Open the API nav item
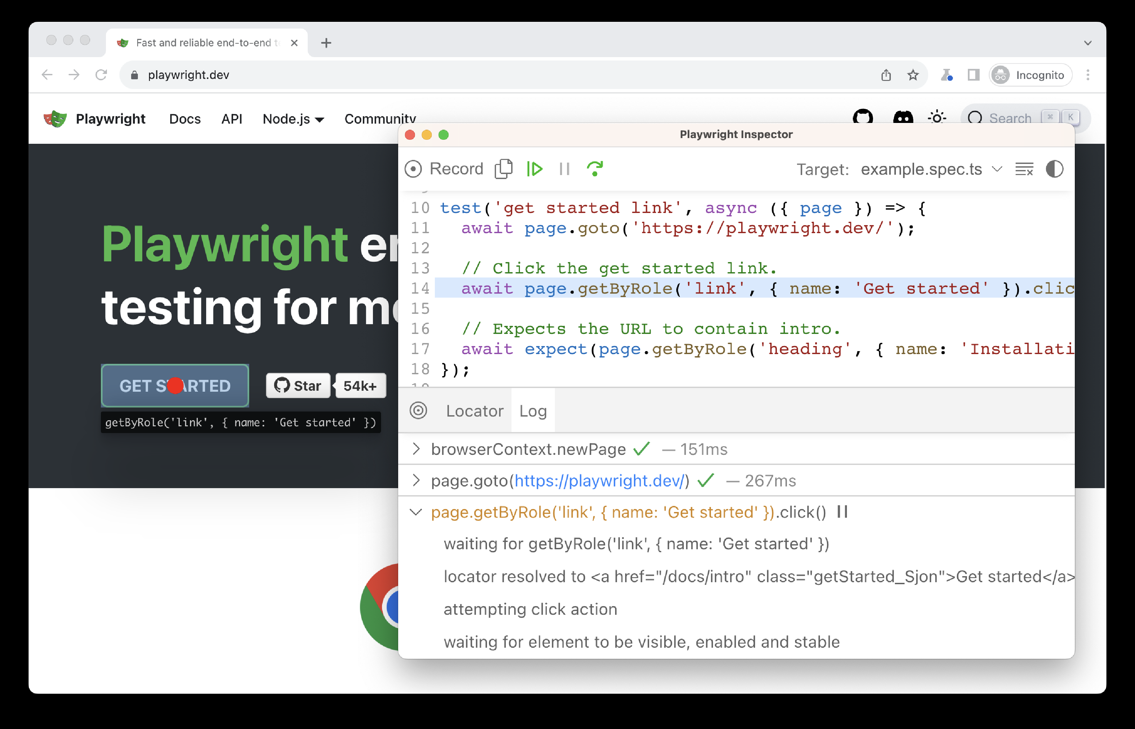Image resolution: width=1135 pixels, height=729 pixels. 232,119
